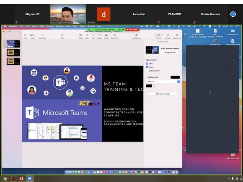Click the Collaborate toolbar icon
Image resolution: width=243 pixels, height=182 pixels.
pyautogui.click(x=136, y=35)
